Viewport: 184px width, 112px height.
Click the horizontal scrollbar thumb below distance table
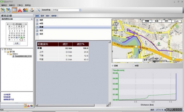pos(66,105)
